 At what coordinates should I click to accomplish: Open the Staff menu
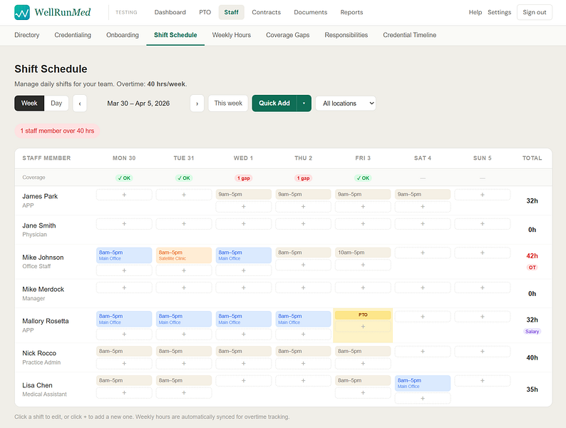click(232, 12)
